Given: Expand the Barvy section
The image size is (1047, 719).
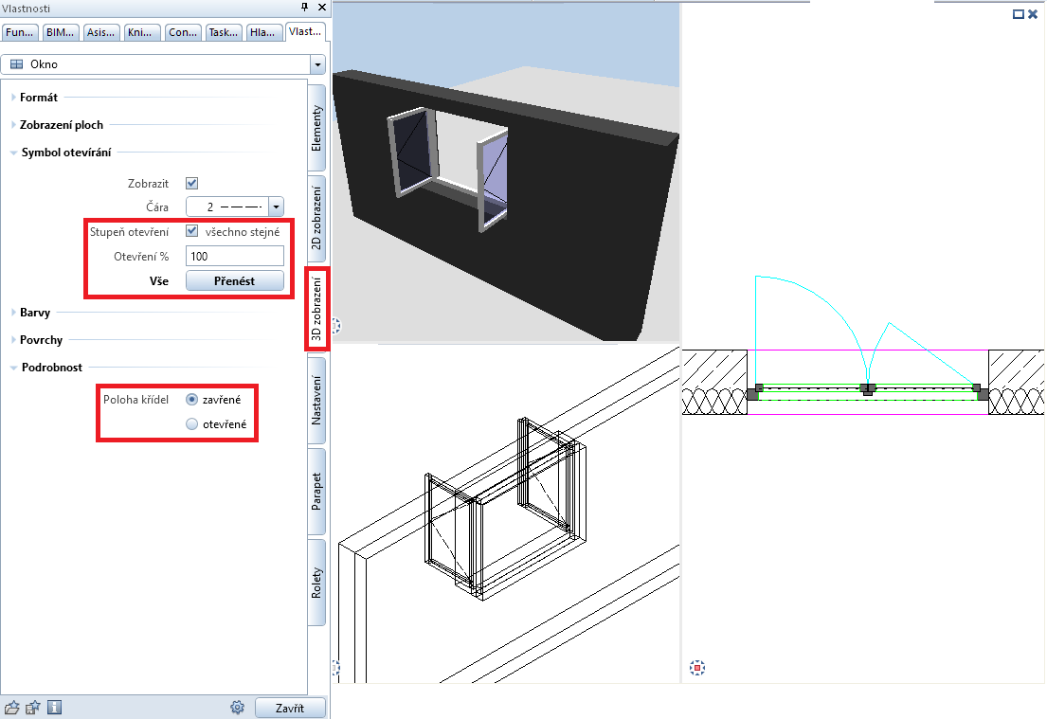Looking at the screenshot, I should click(35, 312).
